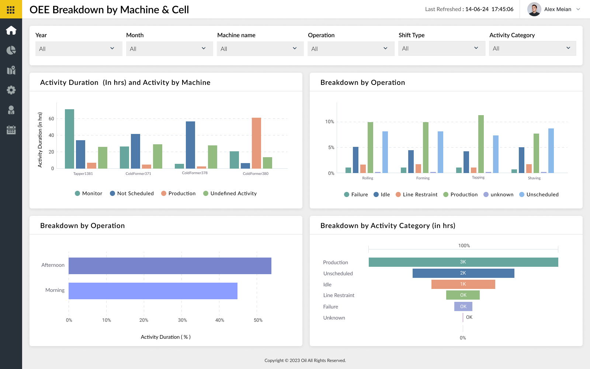Screen dimensions: 590x369
Task: Open the user profile sidebar icon
Action: 11,110
